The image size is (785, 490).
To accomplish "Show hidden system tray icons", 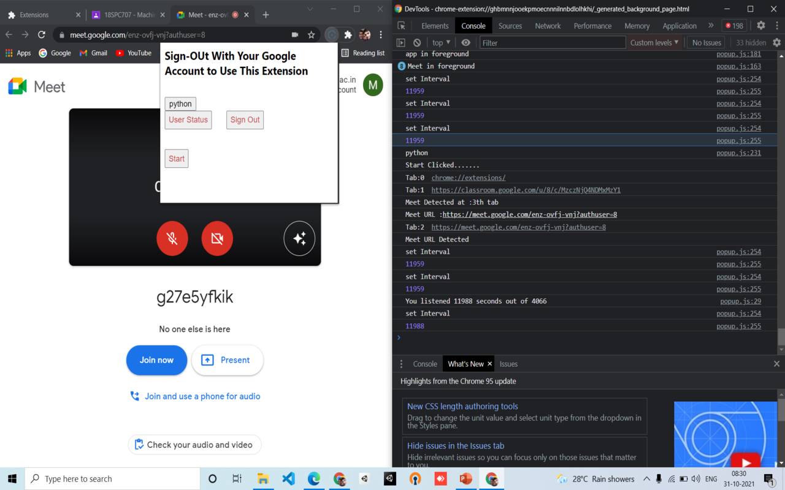I will coord(646,479).
